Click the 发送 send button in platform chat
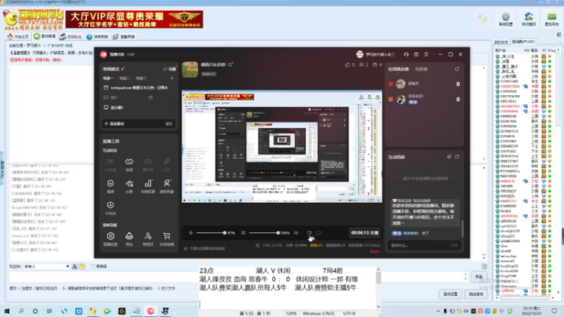Viewport: 564px width, 317px height. [x=479, y=277]
